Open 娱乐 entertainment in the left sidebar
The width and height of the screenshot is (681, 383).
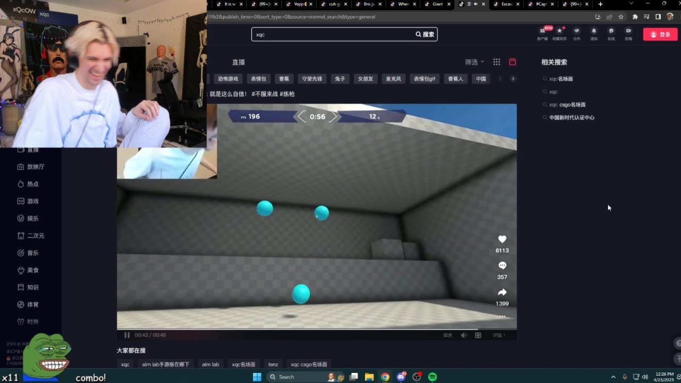(28, 218)
